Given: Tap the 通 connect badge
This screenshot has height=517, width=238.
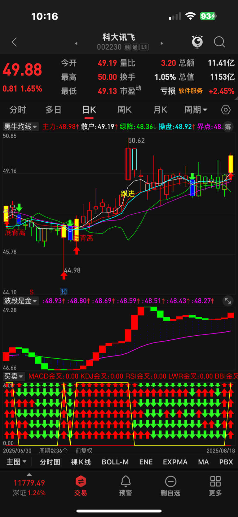Looking at the screenshot, I should pos(135,47).
